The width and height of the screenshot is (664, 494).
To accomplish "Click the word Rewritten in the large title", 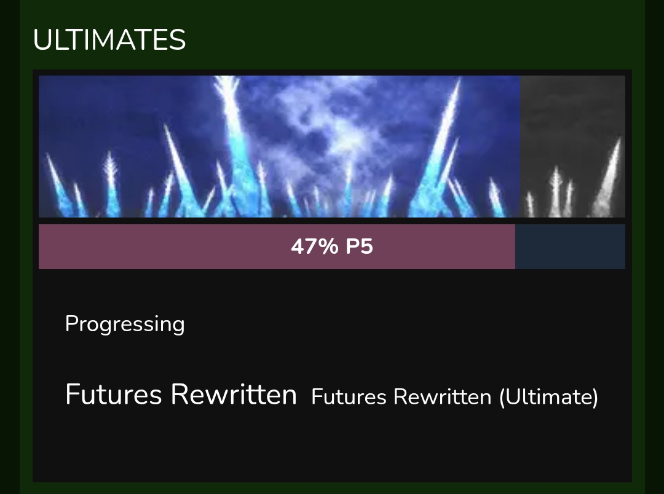I will 234,394.
